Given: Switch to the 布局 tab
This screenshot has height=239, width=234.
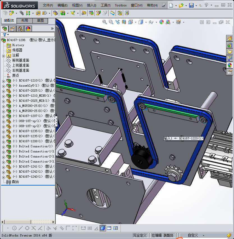Looking at the screenshot, I should [x=24, y=21].
